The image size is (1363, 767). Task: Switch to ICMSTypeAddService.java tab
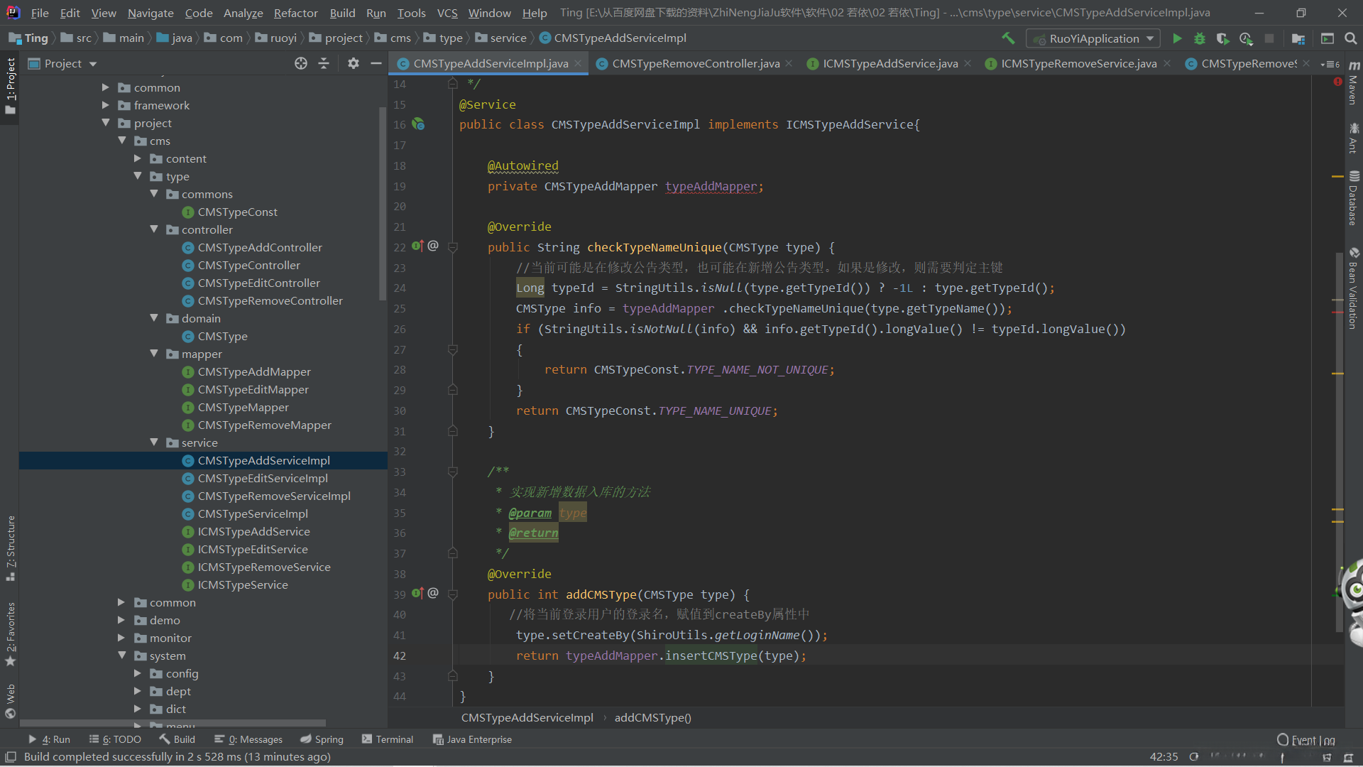pyautogui.click(x=889, y=64)
